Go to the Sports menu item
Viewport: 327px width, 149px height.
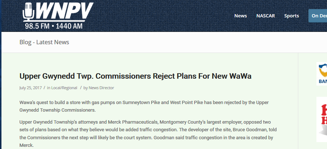pyautogui.click(x=291, y=16)
